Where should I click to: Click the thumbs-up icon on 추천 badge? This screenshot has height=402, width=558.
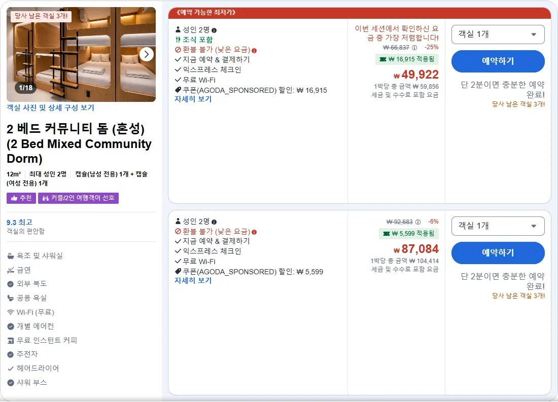click(14, 198)
